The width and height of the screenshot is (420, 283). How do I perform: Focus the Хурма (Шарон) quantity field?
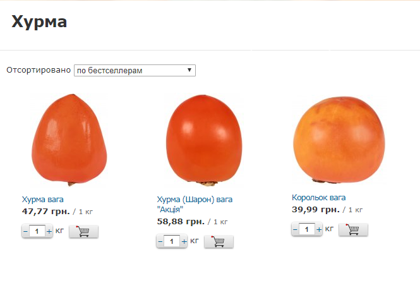pyautogui.click(x=172, y=242)
